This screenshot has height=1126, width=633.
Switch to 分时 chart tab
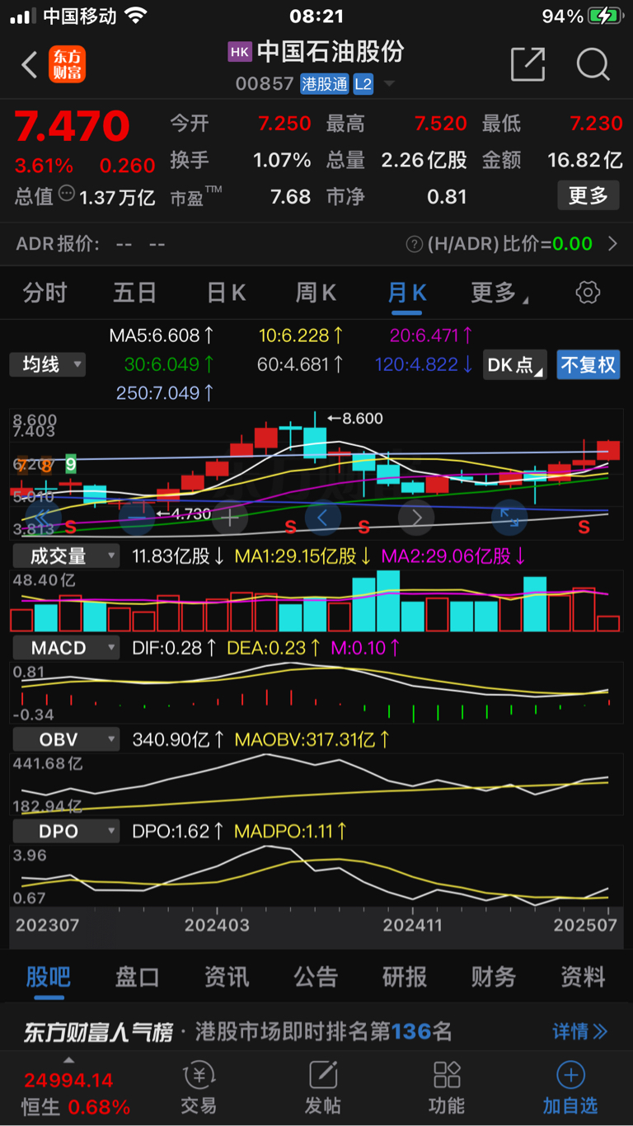pos(45,293)
